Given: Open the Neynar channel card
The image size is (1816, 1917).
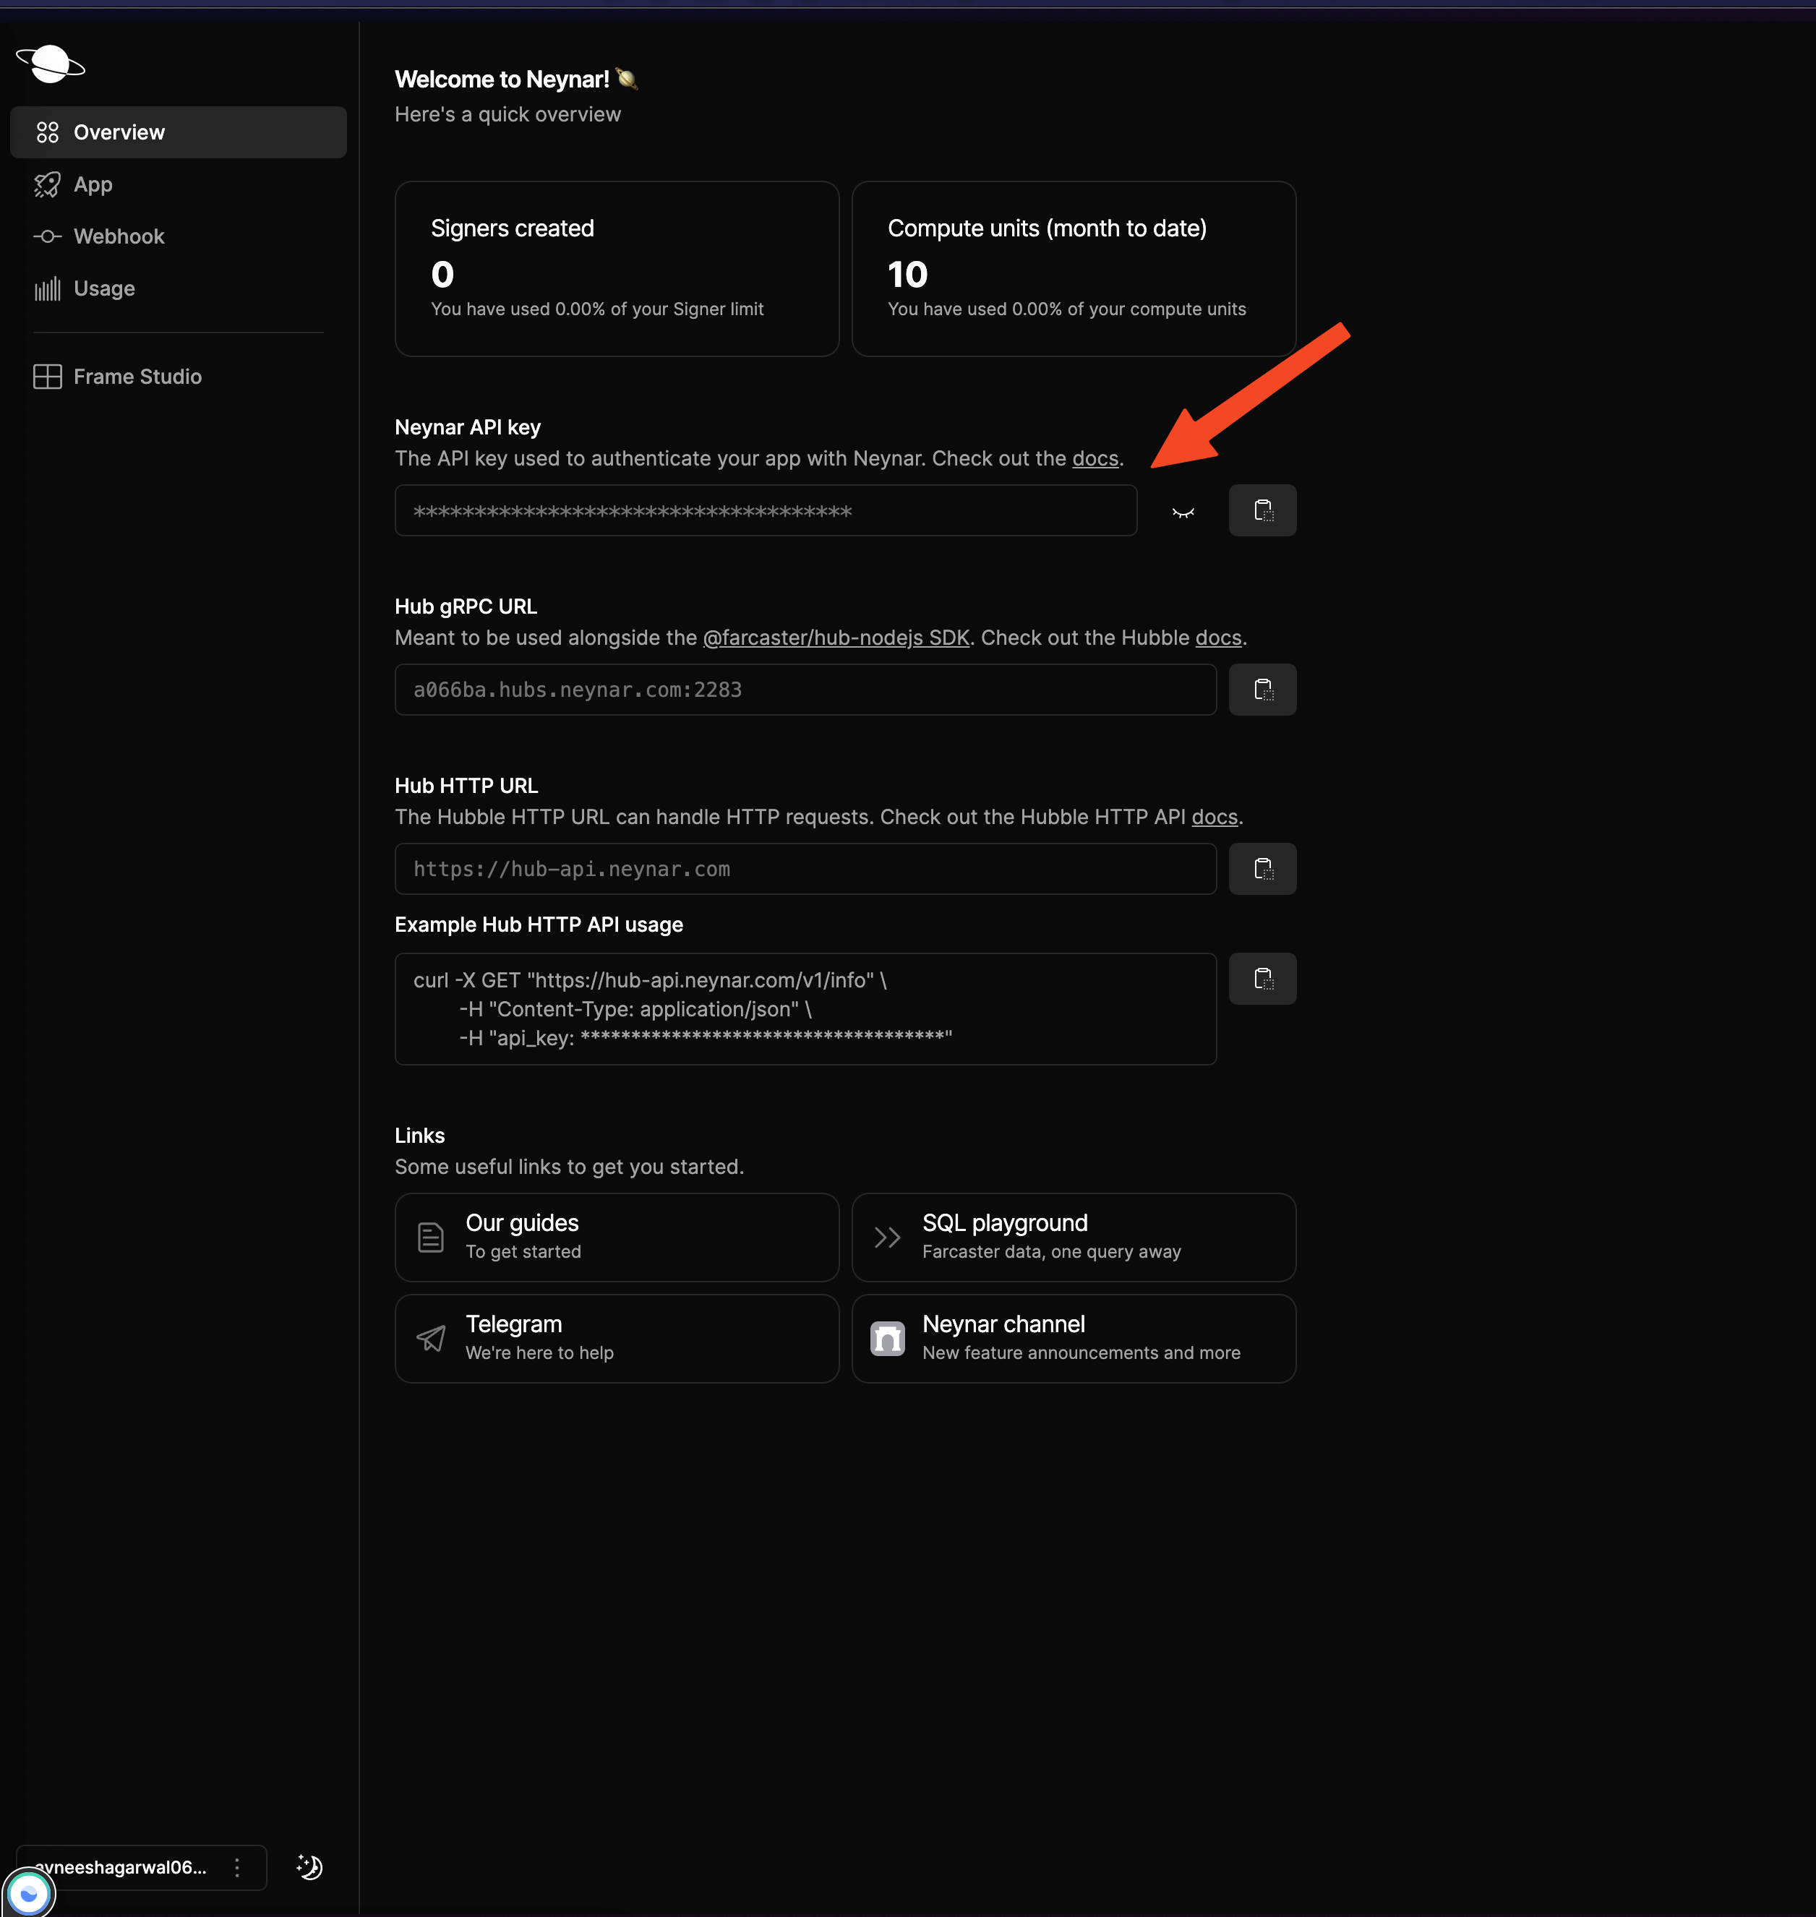Looking at the screenshot, I should click(1073, 1337).
